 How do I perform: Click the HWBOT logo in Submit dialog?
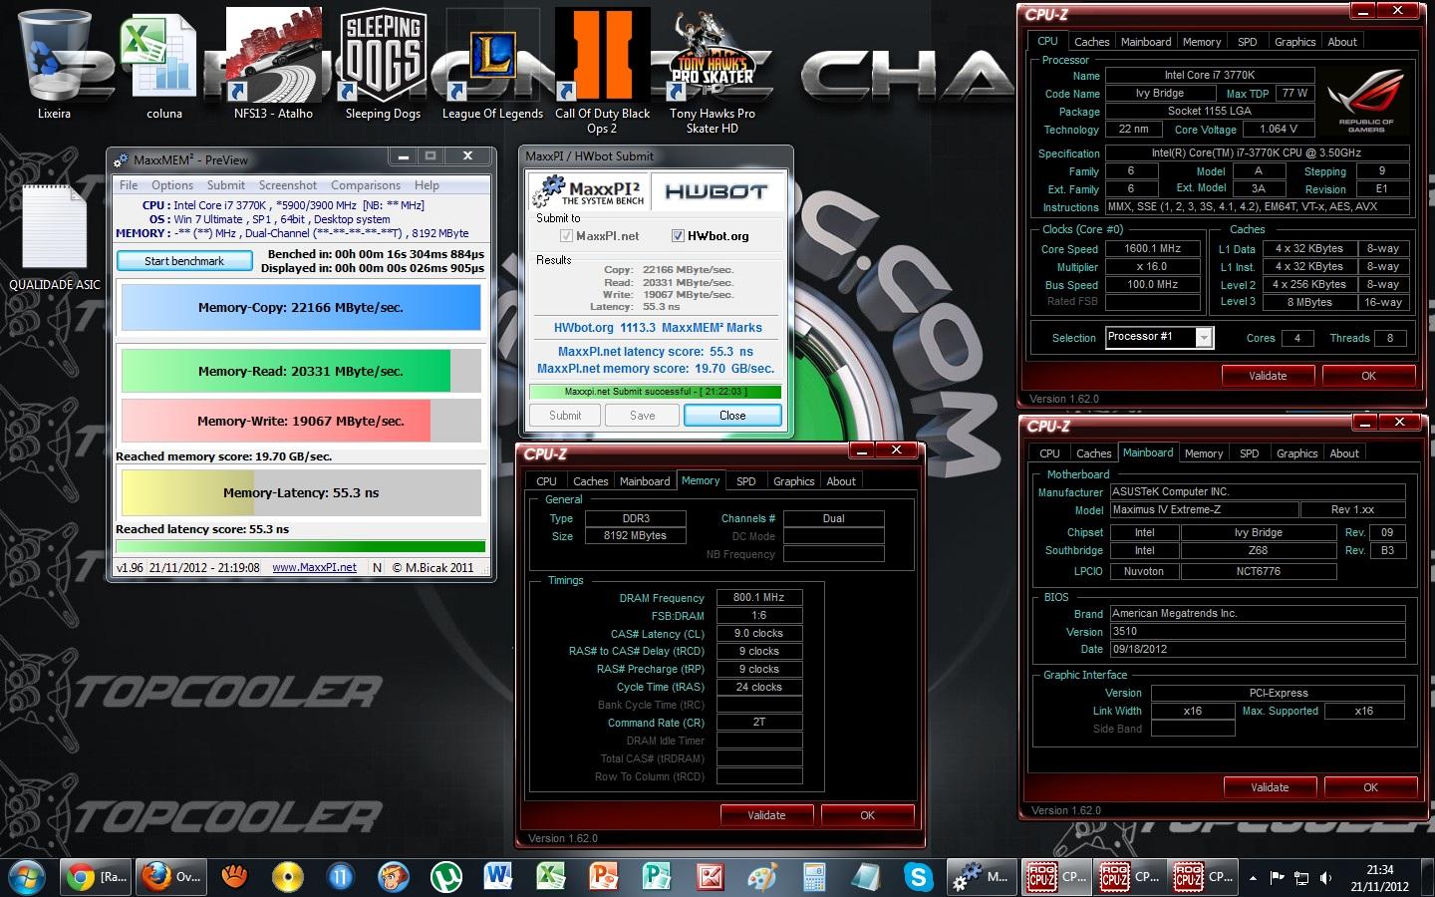[x=716, y=191]
